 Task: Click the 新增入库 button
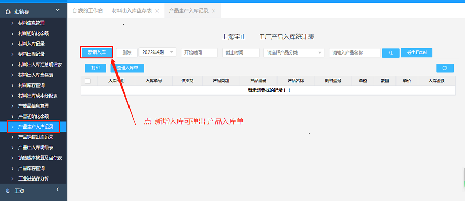[x=97, y=52]
